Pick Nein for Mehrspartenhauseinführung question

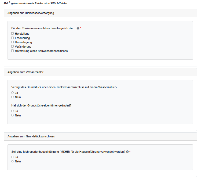[12, 161]
